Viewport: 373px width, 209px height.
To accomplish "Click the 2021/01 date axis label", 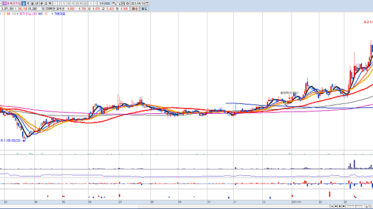I will point(297,202).
